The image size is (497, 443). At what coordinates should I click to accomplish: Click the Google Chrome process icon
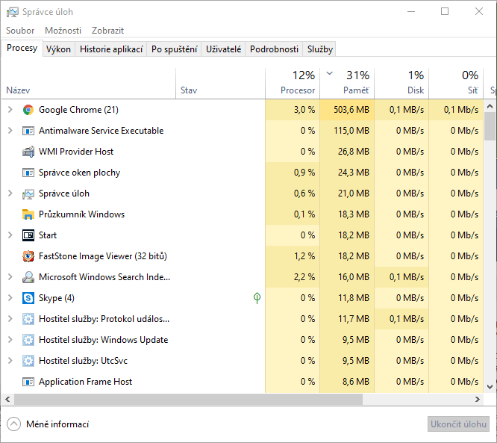(28, 110)
